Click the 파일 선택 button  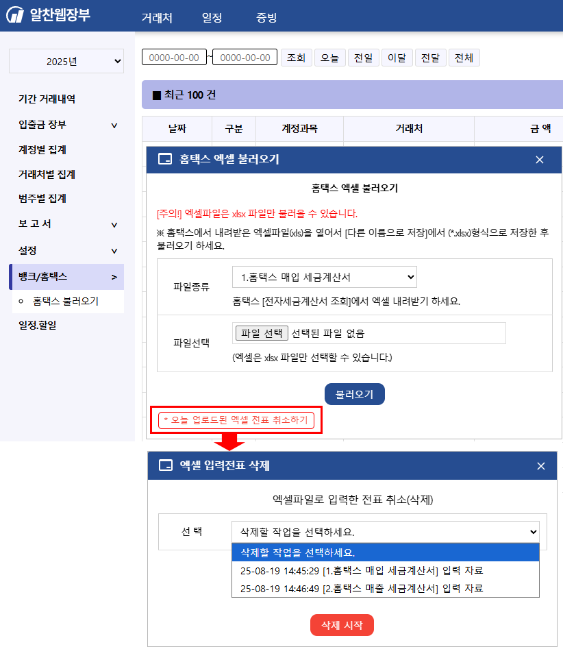pyautogui.click(x=262, y=333)
